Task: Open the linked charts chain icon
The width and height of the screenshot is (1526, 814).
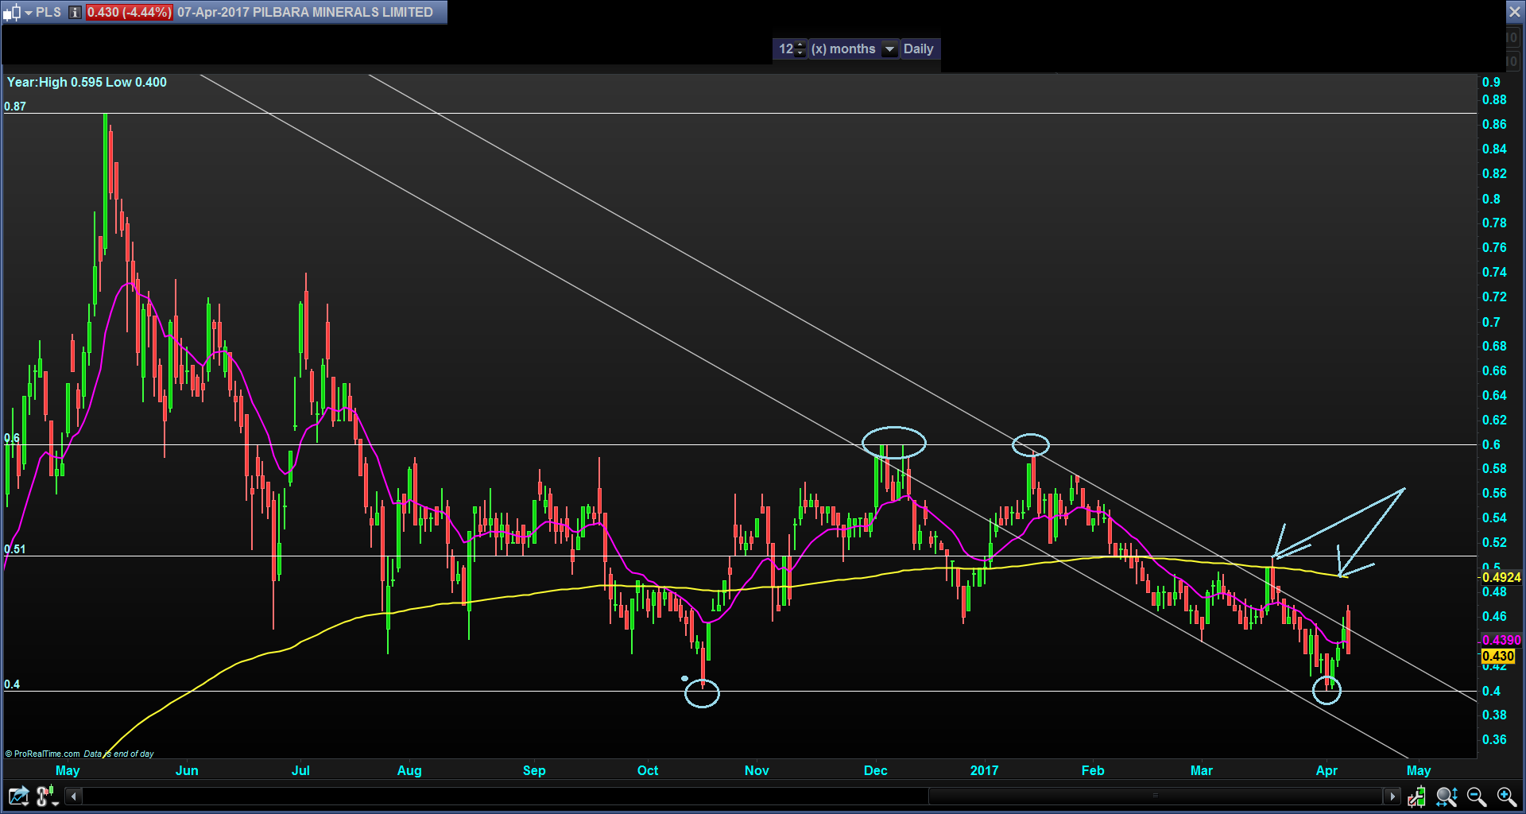Action: [x=47, y=796]
